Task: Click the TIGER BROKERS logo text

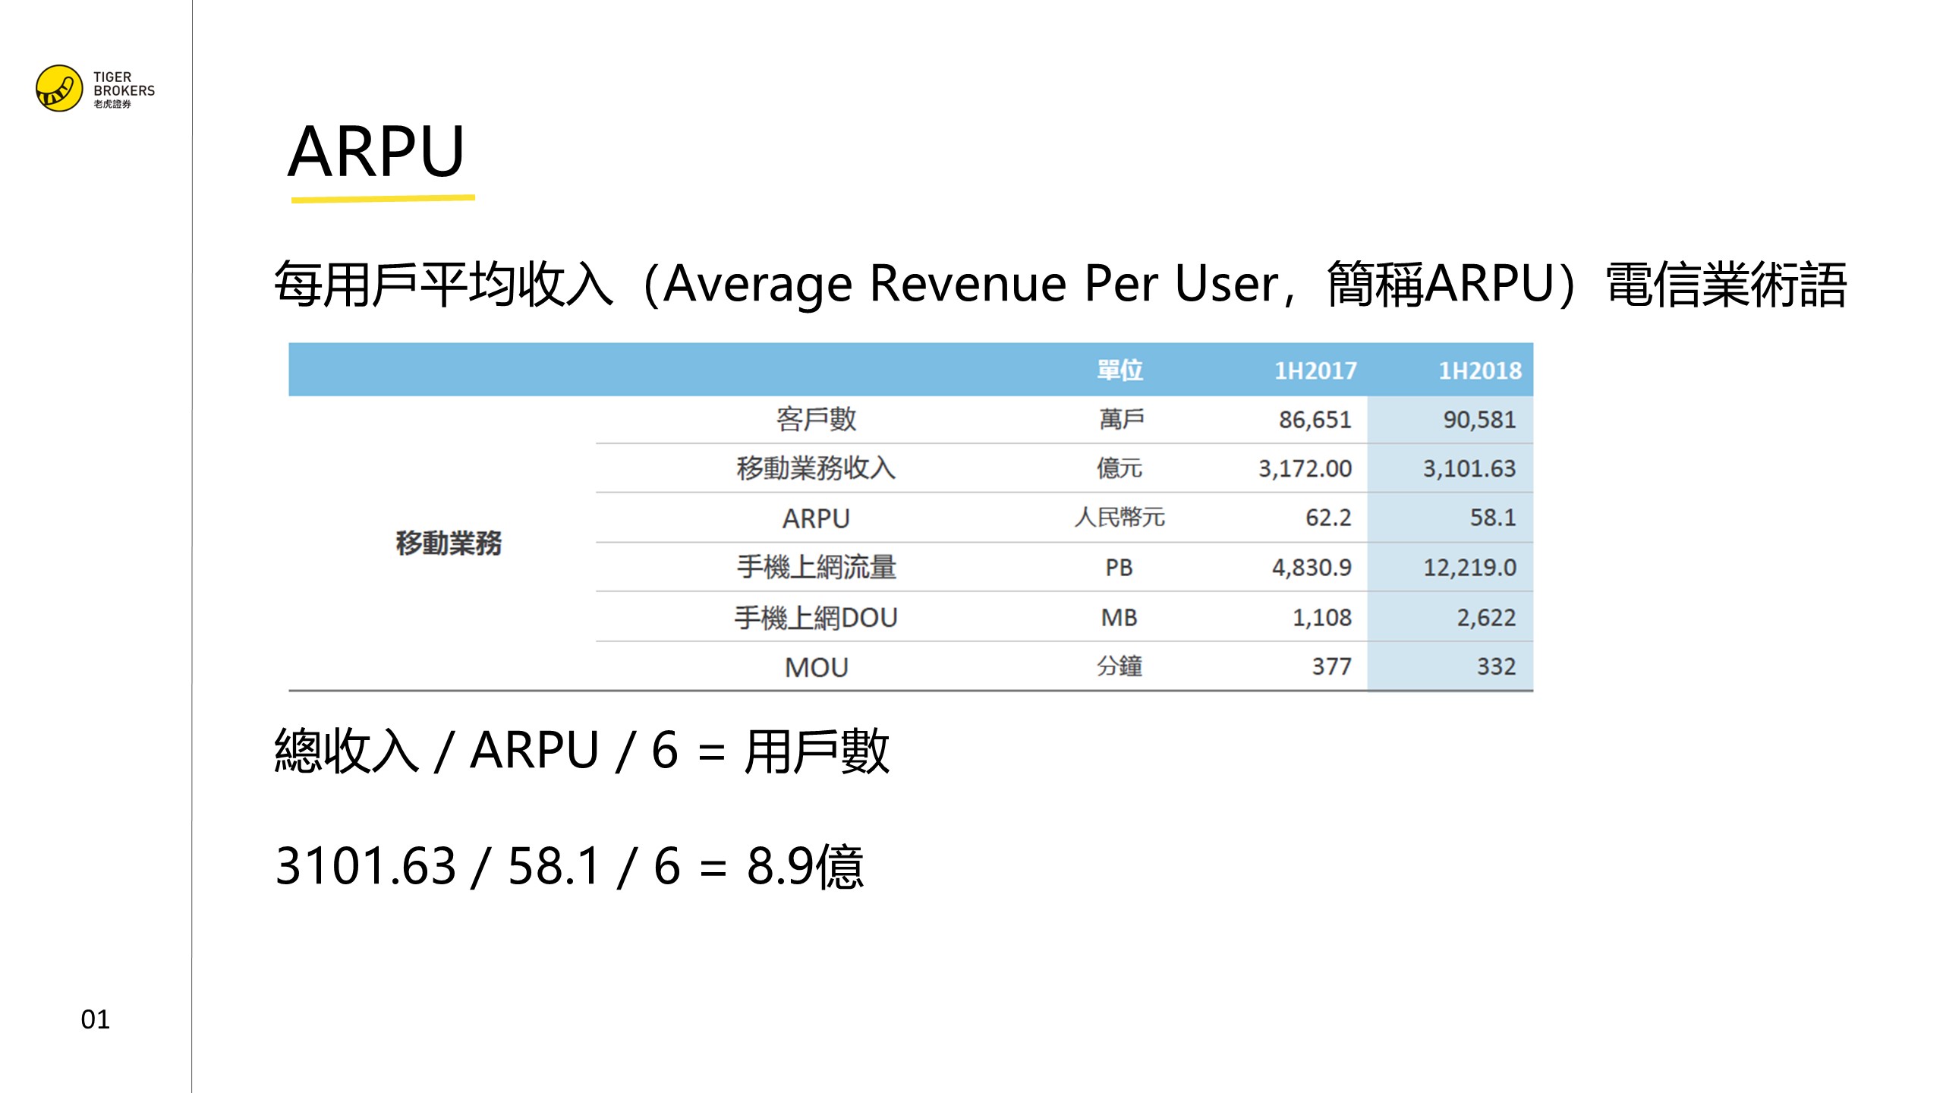Action: click(x=123, y=85)
